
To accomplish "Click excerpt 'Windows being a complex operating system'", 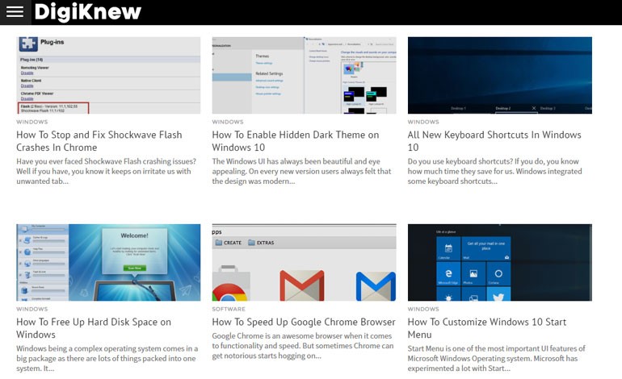I will [107, 358].
